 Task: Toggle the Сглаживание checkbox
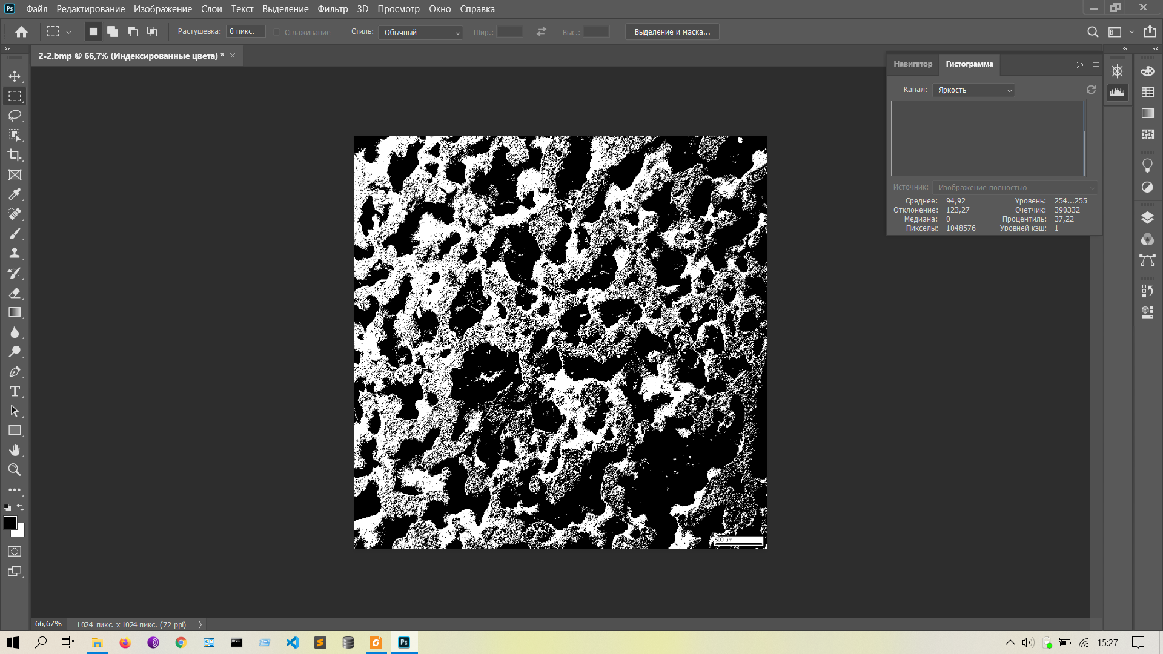coord(277,32)
